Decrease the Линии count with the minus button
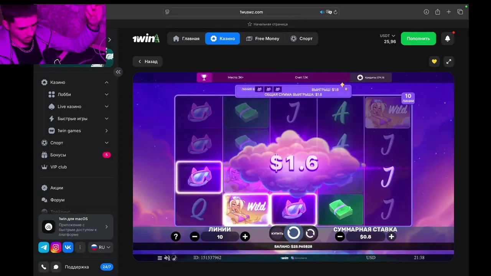The width and height of the screenshot is (491, 276). (194, 237)
